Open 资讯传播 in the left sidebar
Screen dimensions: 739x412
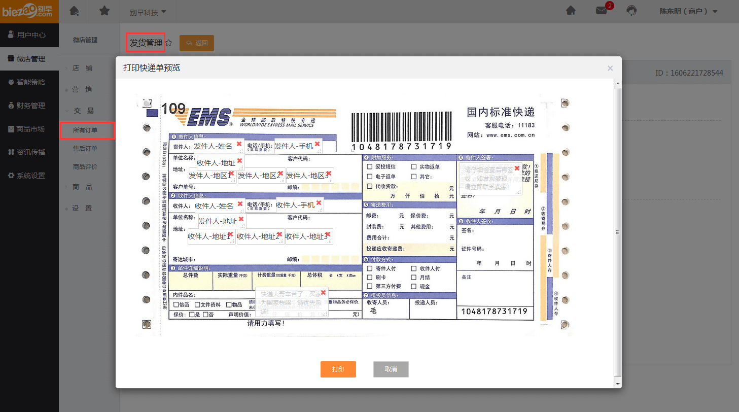tap(29, 152)
